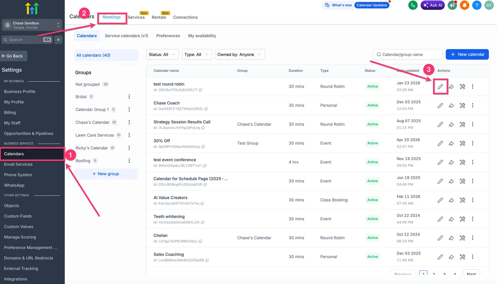
Task: Click the sidebar Search field
Action: pos(27,40)
